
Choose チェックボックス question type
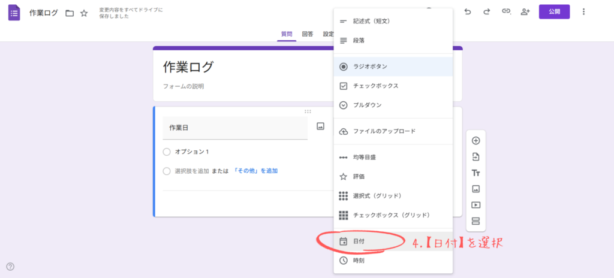(x=393, y=86)
